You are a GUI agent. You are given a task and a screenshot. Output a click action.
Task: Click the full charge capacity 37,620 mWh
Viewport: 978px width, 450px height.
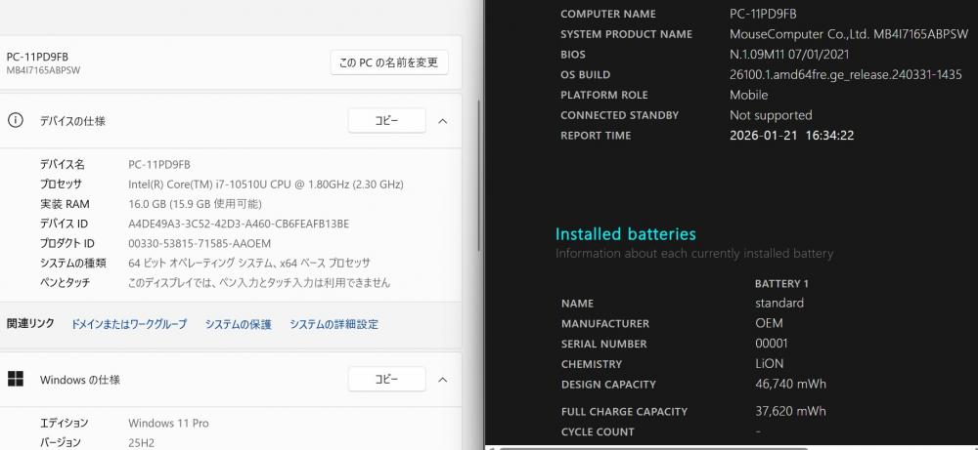pos(790,411)
